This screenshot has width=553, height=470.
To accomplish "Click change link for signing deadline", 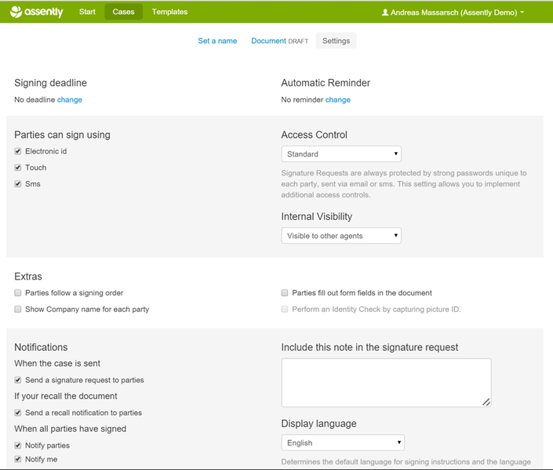I will pyautogui.click(x=69, y=99).
